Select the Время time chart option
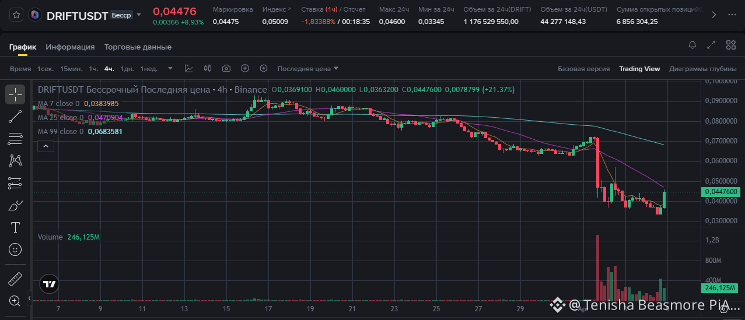The width and height of the screenshot is (745, 320). point(20,69)
